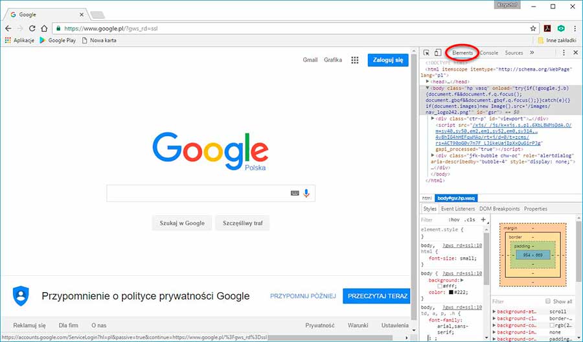Click PRZYPOMNIJ PÓŹNIEJ in privacy reminder
This screenshot has width=583, height=342.
(303, 296)
